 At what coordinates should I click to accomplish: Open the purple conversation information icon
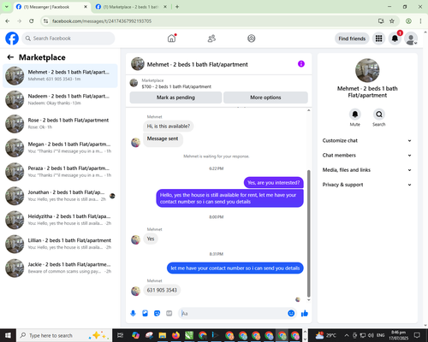coord(301,64)
